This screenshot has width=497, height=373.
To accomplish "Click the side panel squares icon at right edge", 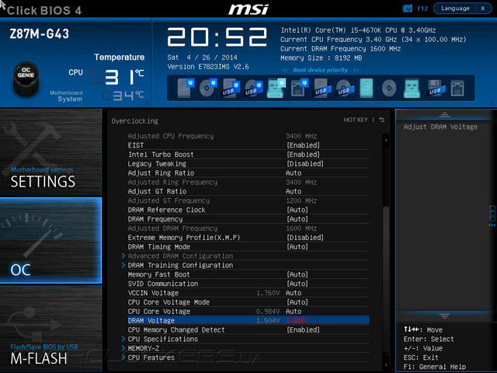I will pos(492,216).
